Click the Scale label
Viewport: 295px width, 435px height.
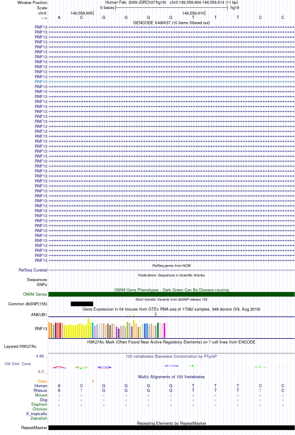[x=42, y=8]
